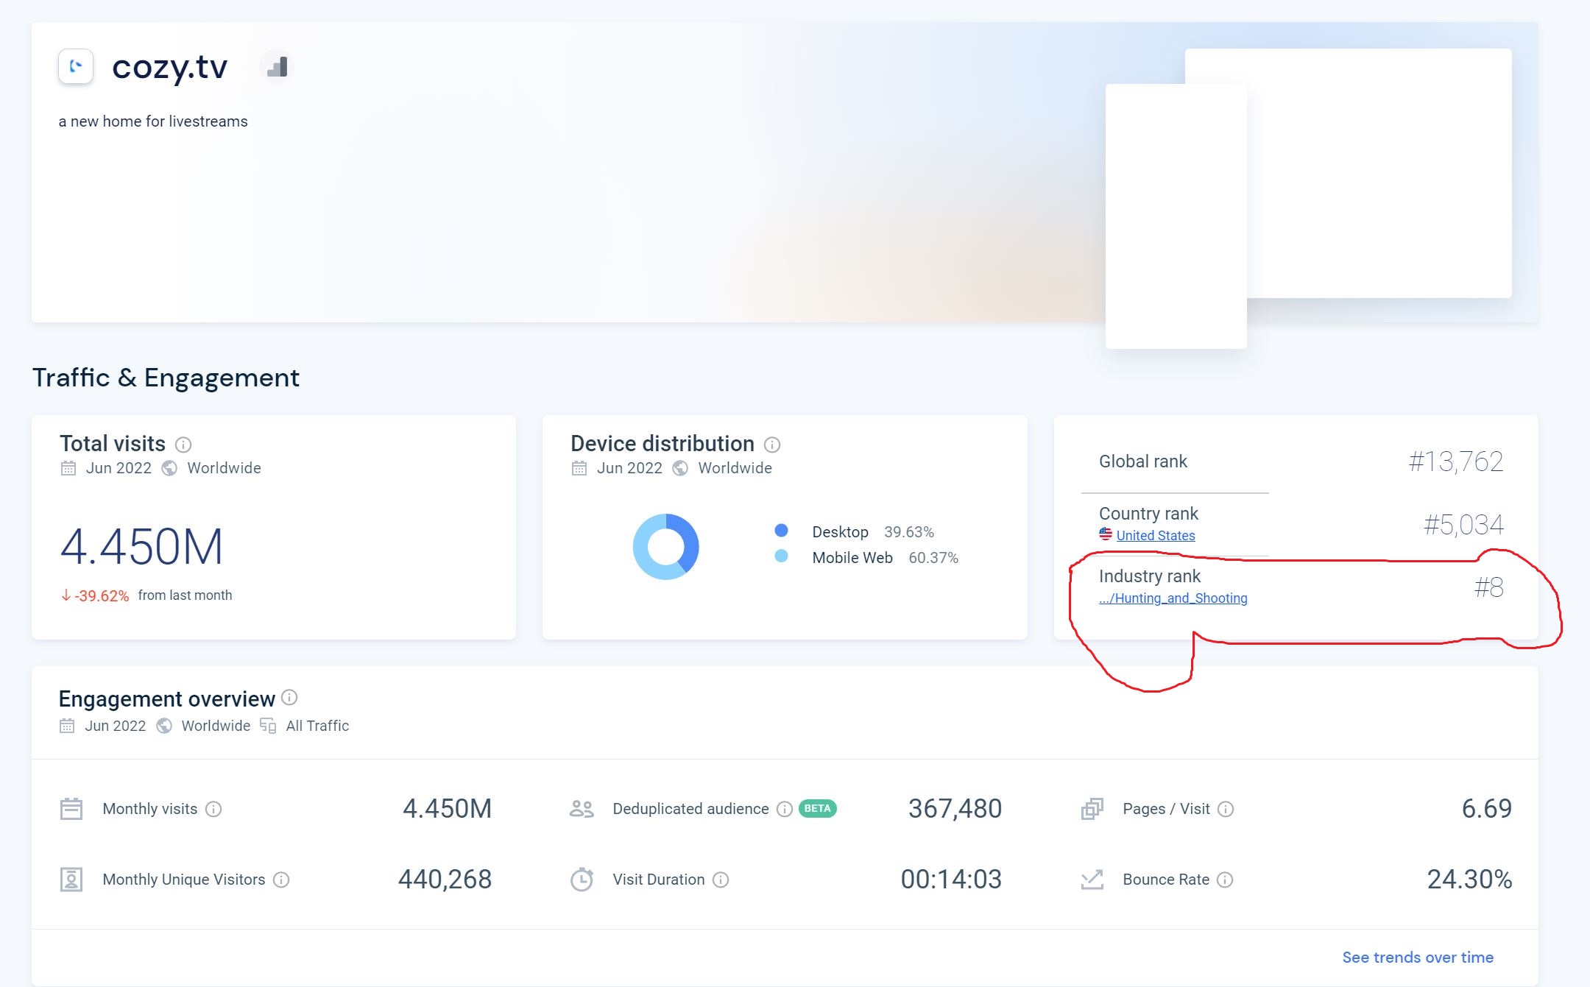Click the traffic rank bars icon beside cozy.tv
Viewport: 1590px width, 987px height.
pyautogui.click(x=277, y=67)
